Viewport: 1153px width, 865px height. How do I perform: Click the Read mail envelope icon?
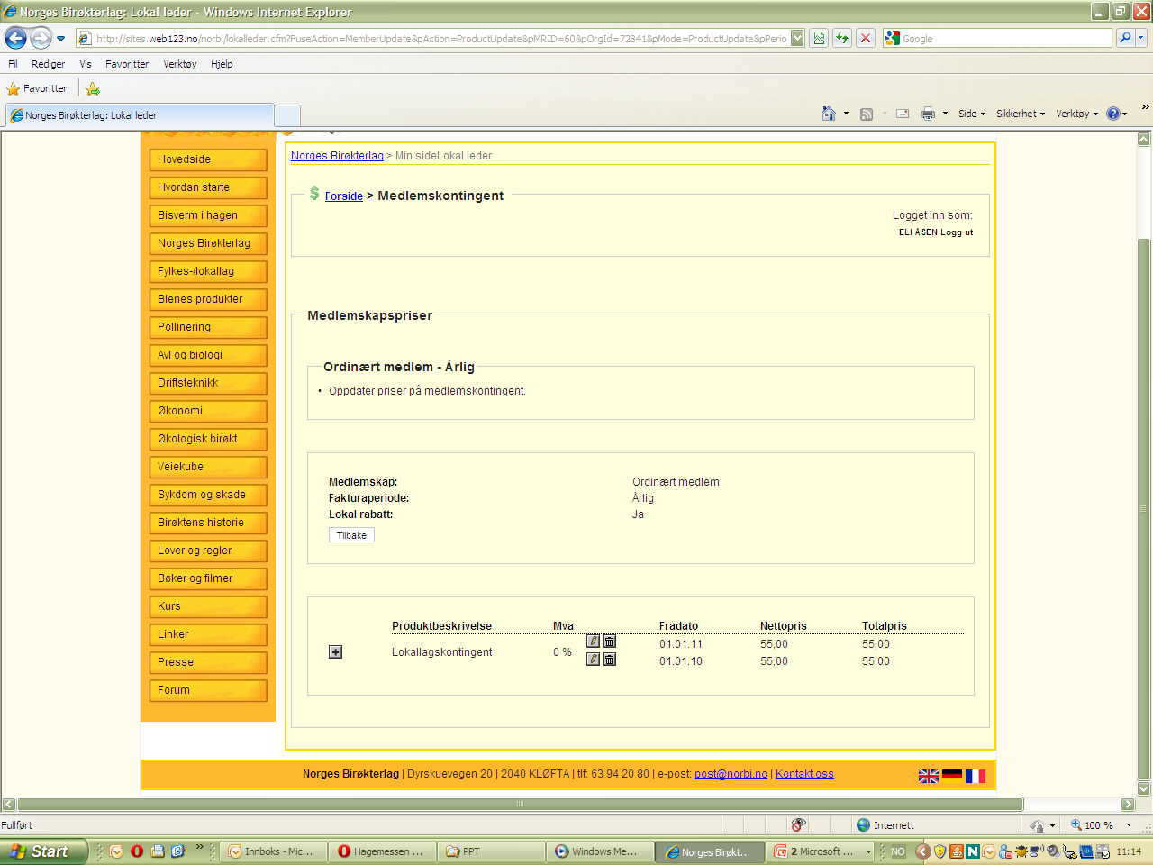point(903,114)
